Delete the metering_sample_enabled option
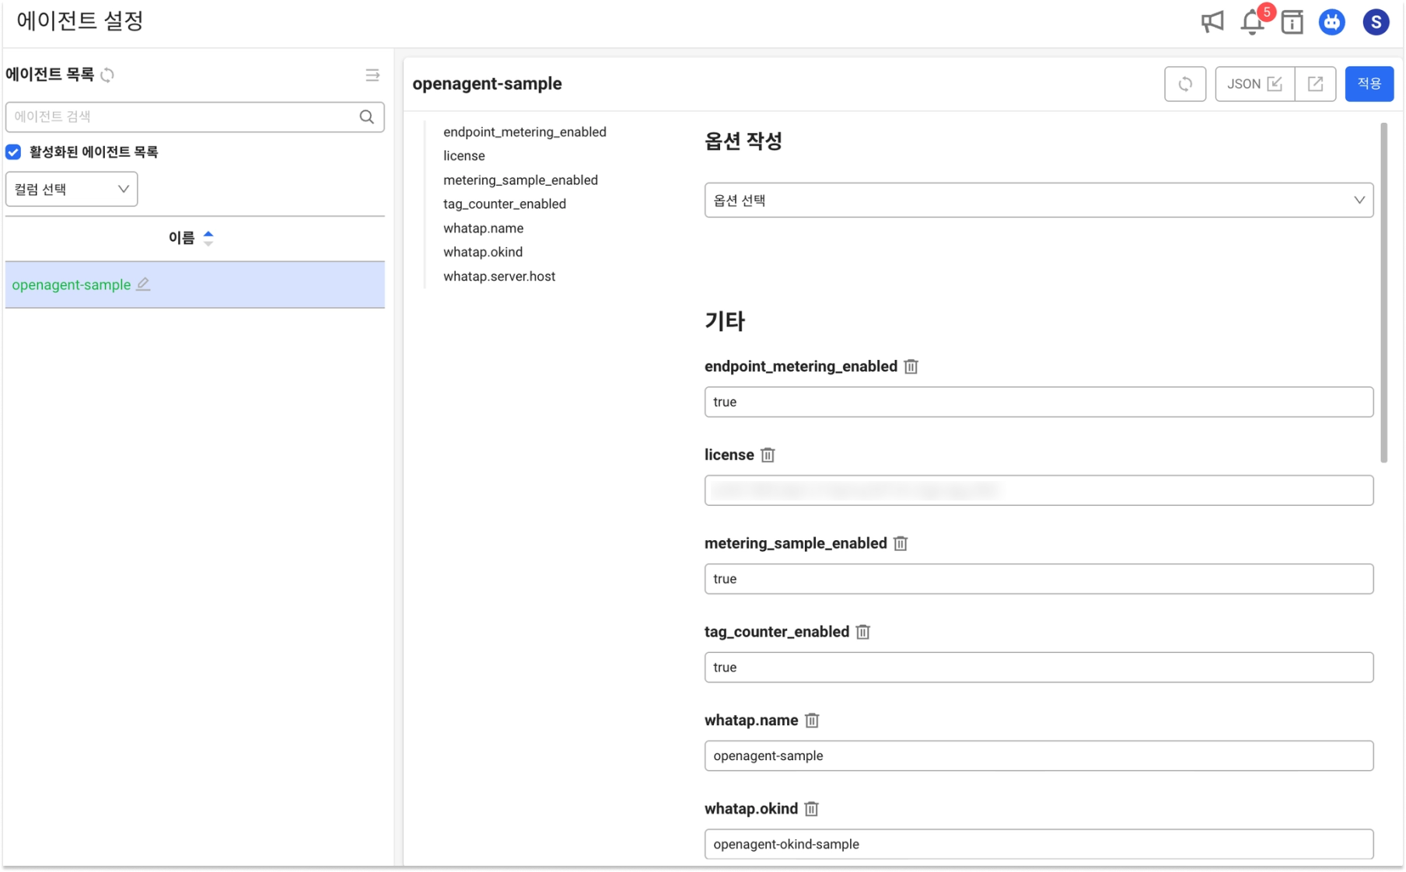 901,543
